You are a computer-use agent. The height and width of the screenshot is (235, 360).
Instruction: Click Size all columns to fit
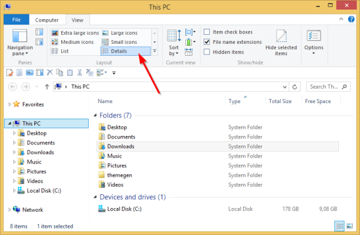(x=188, y=52)
